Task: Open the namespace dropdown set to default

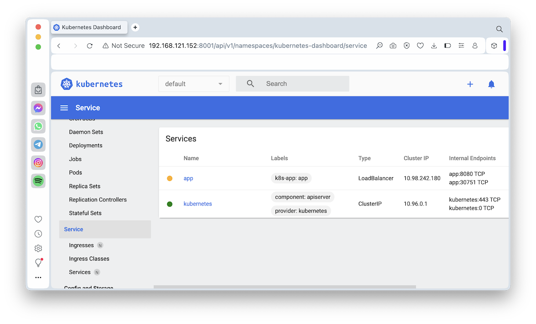Action: [194, 84]
